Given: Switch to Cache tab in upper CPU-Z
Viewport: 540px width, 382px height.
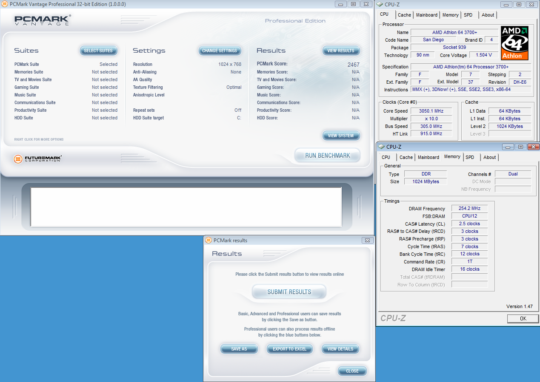Looking at the screenshot, I should [x=404, y=15].
